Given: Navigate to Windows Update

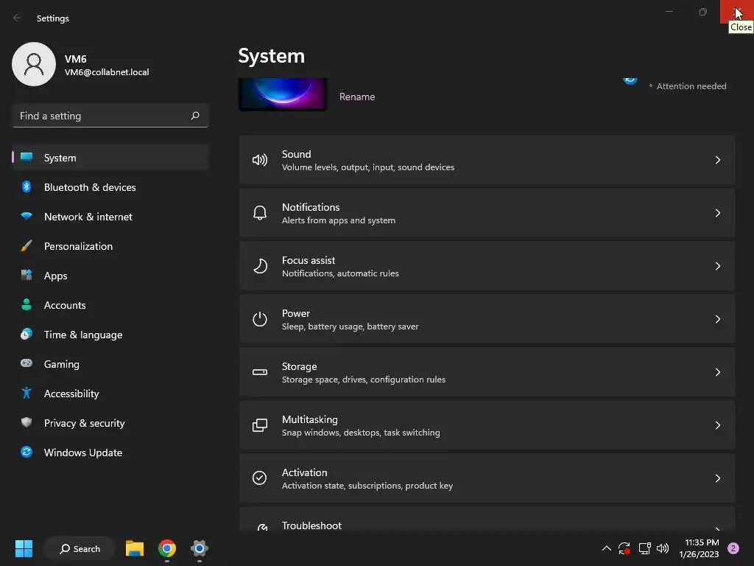Looking at the screenshot, I should pyautogui.click(x=110, y=453).
